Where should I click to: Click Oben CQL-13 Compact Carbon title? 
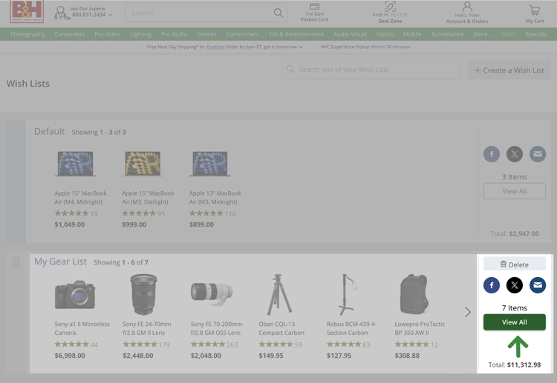pos(281,328)
